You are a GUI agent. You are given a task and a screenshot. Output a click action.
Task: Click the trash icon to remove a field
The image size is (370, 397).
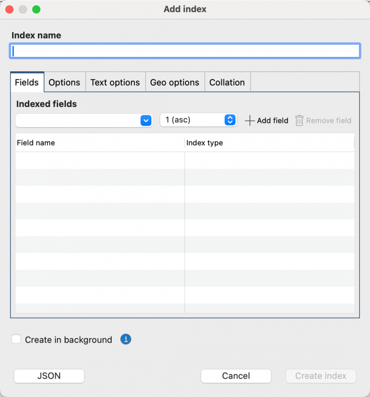[x=299, y=120]
